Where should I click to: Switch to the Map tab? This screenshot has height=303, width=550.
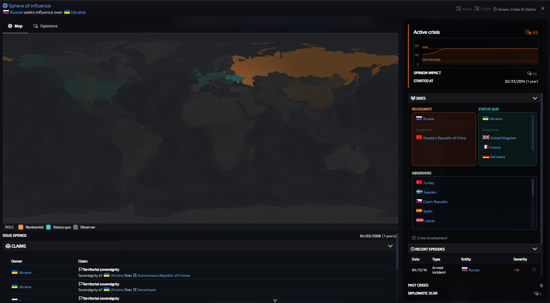click(15, 26)
